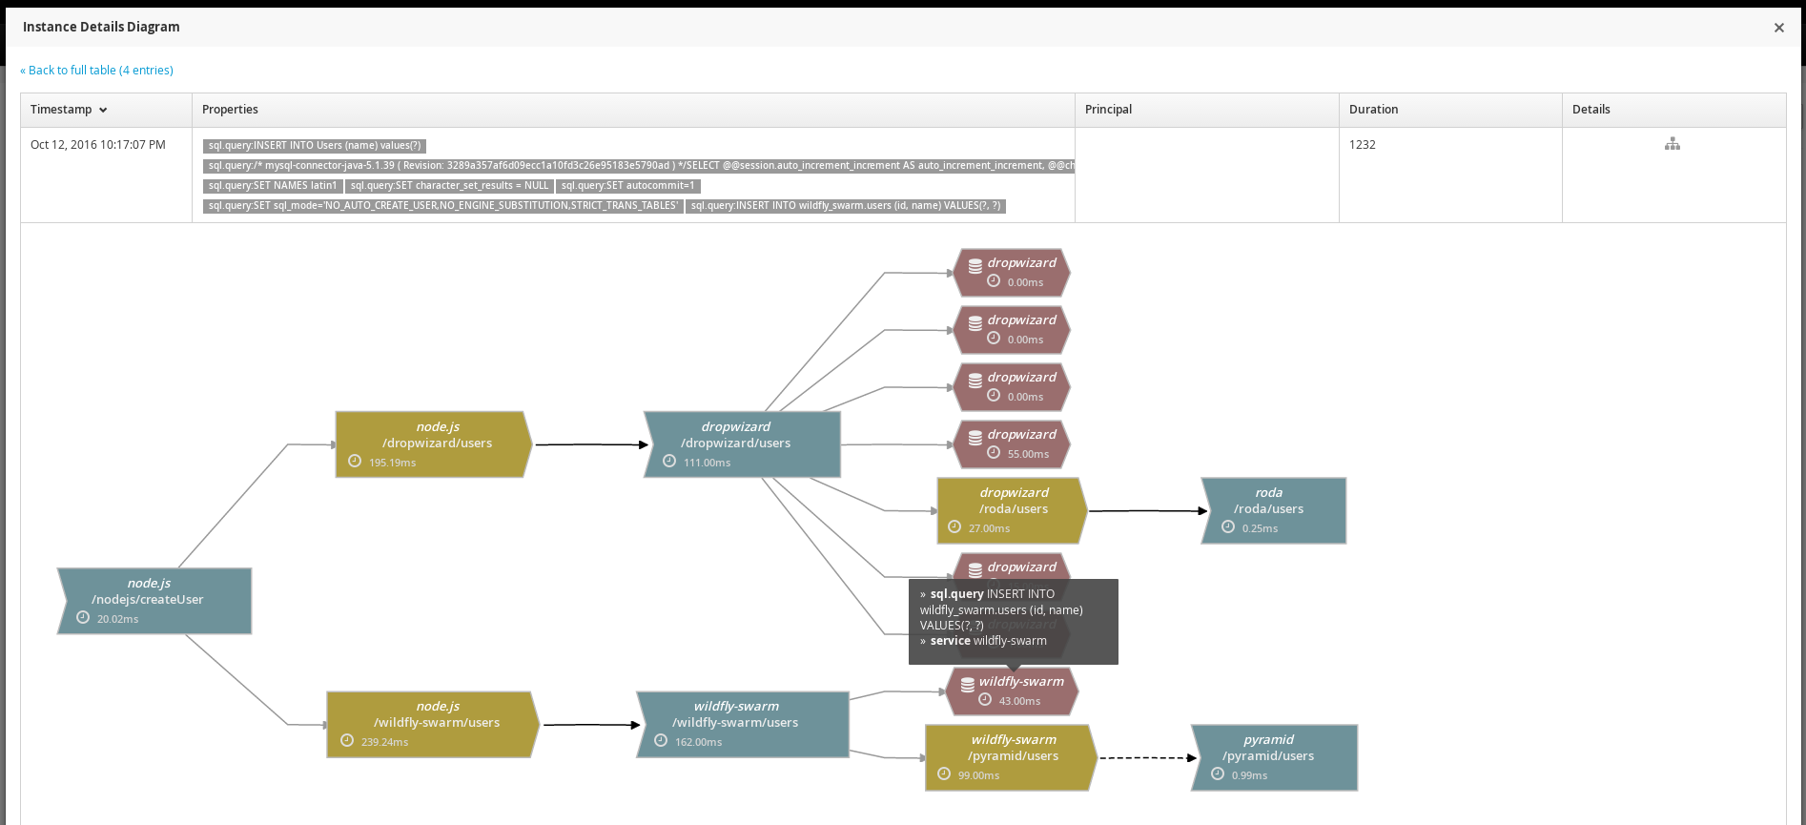The height and width of the screenshot is (825, 1806).
Task: Select node.js /wildfly-swarm/users node
Action: (433, 725)
